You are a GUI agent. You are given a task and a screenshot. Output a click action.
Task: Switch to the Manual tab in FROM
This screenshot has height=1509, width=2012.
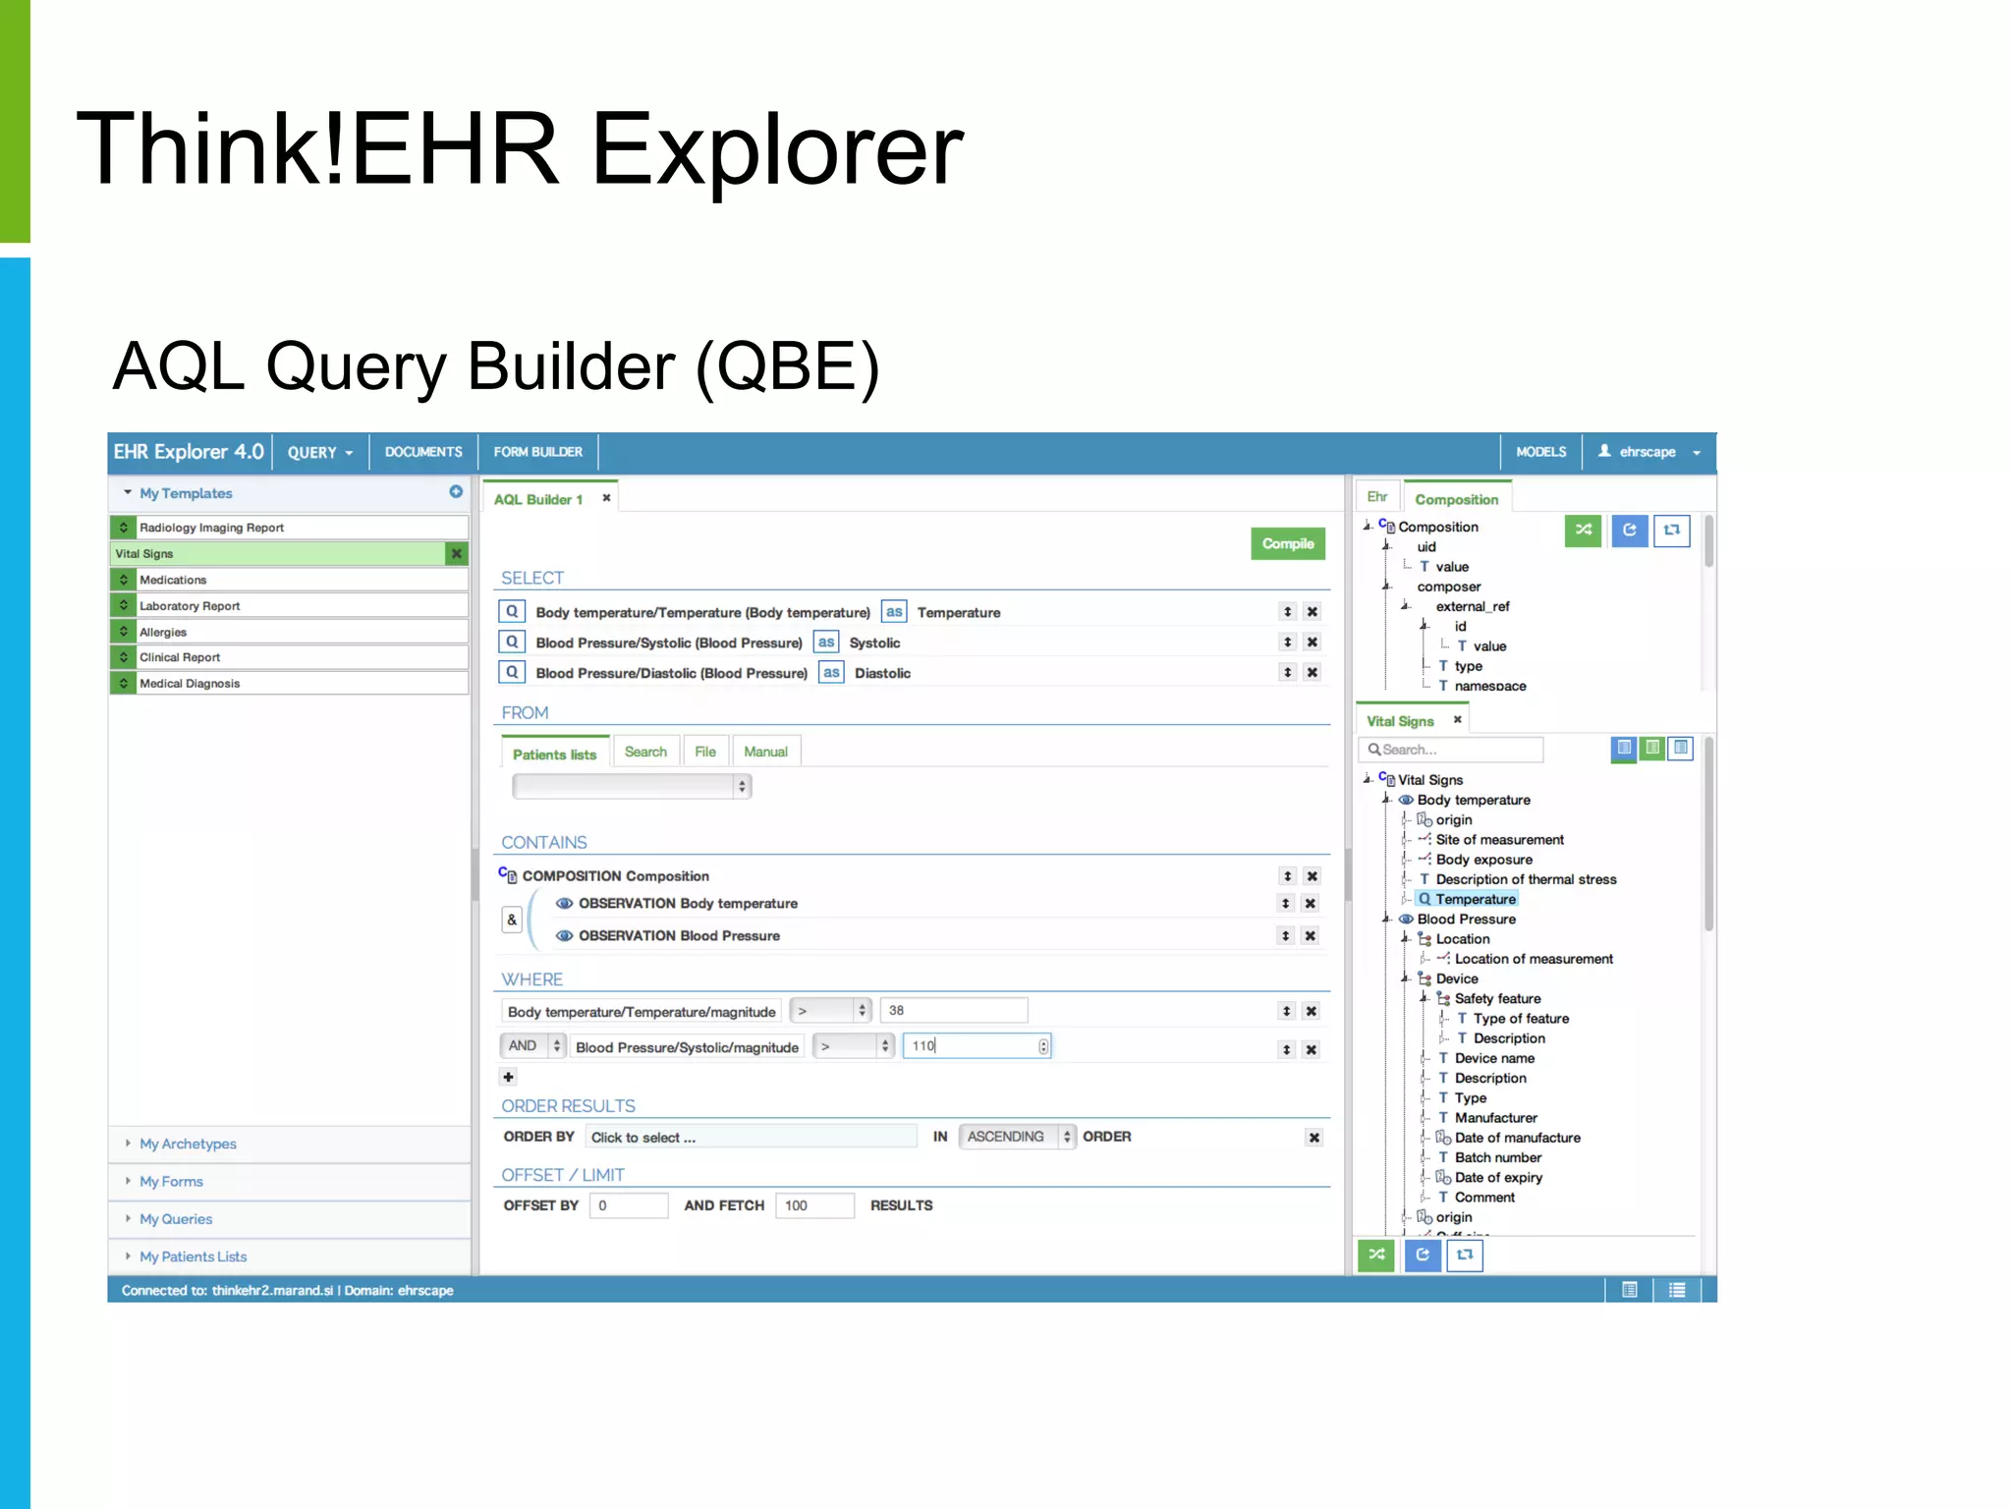point(765,752)
